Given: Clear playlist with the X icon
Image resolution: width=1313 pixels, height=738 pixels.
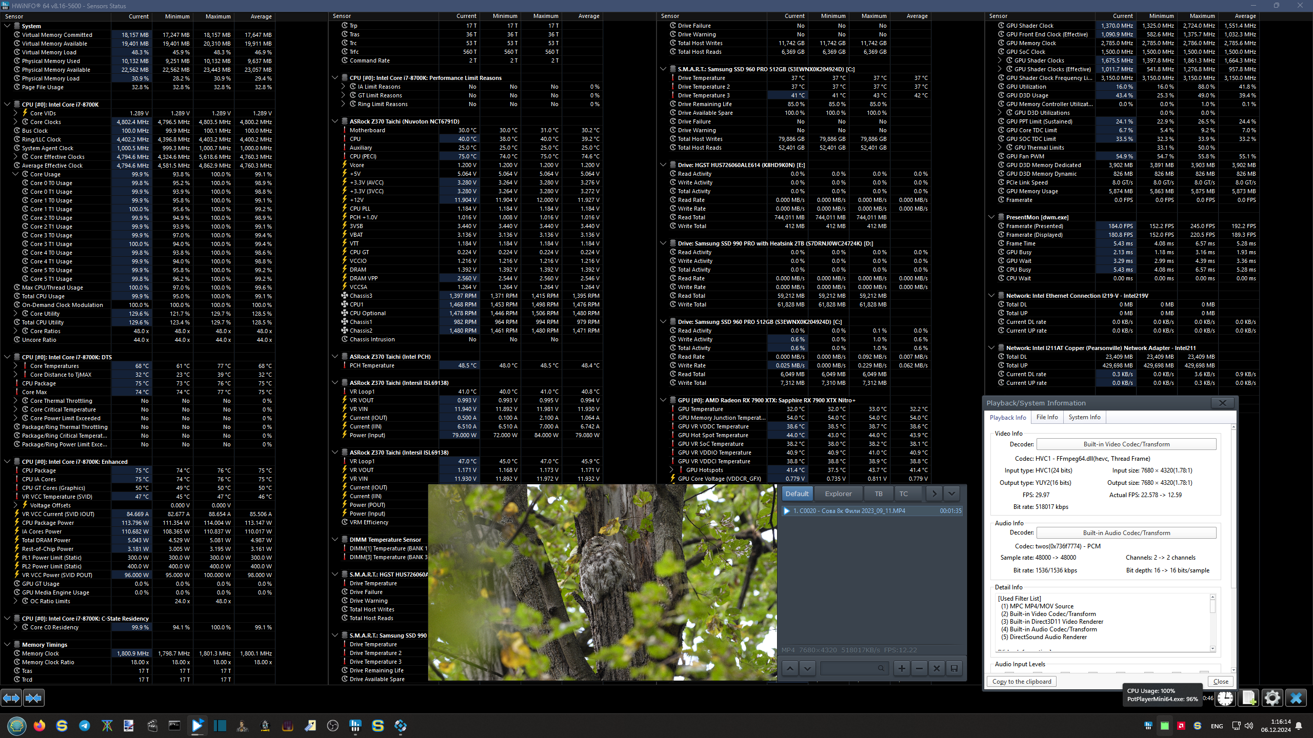Looking at the screenshot, I should click(937, 668).
